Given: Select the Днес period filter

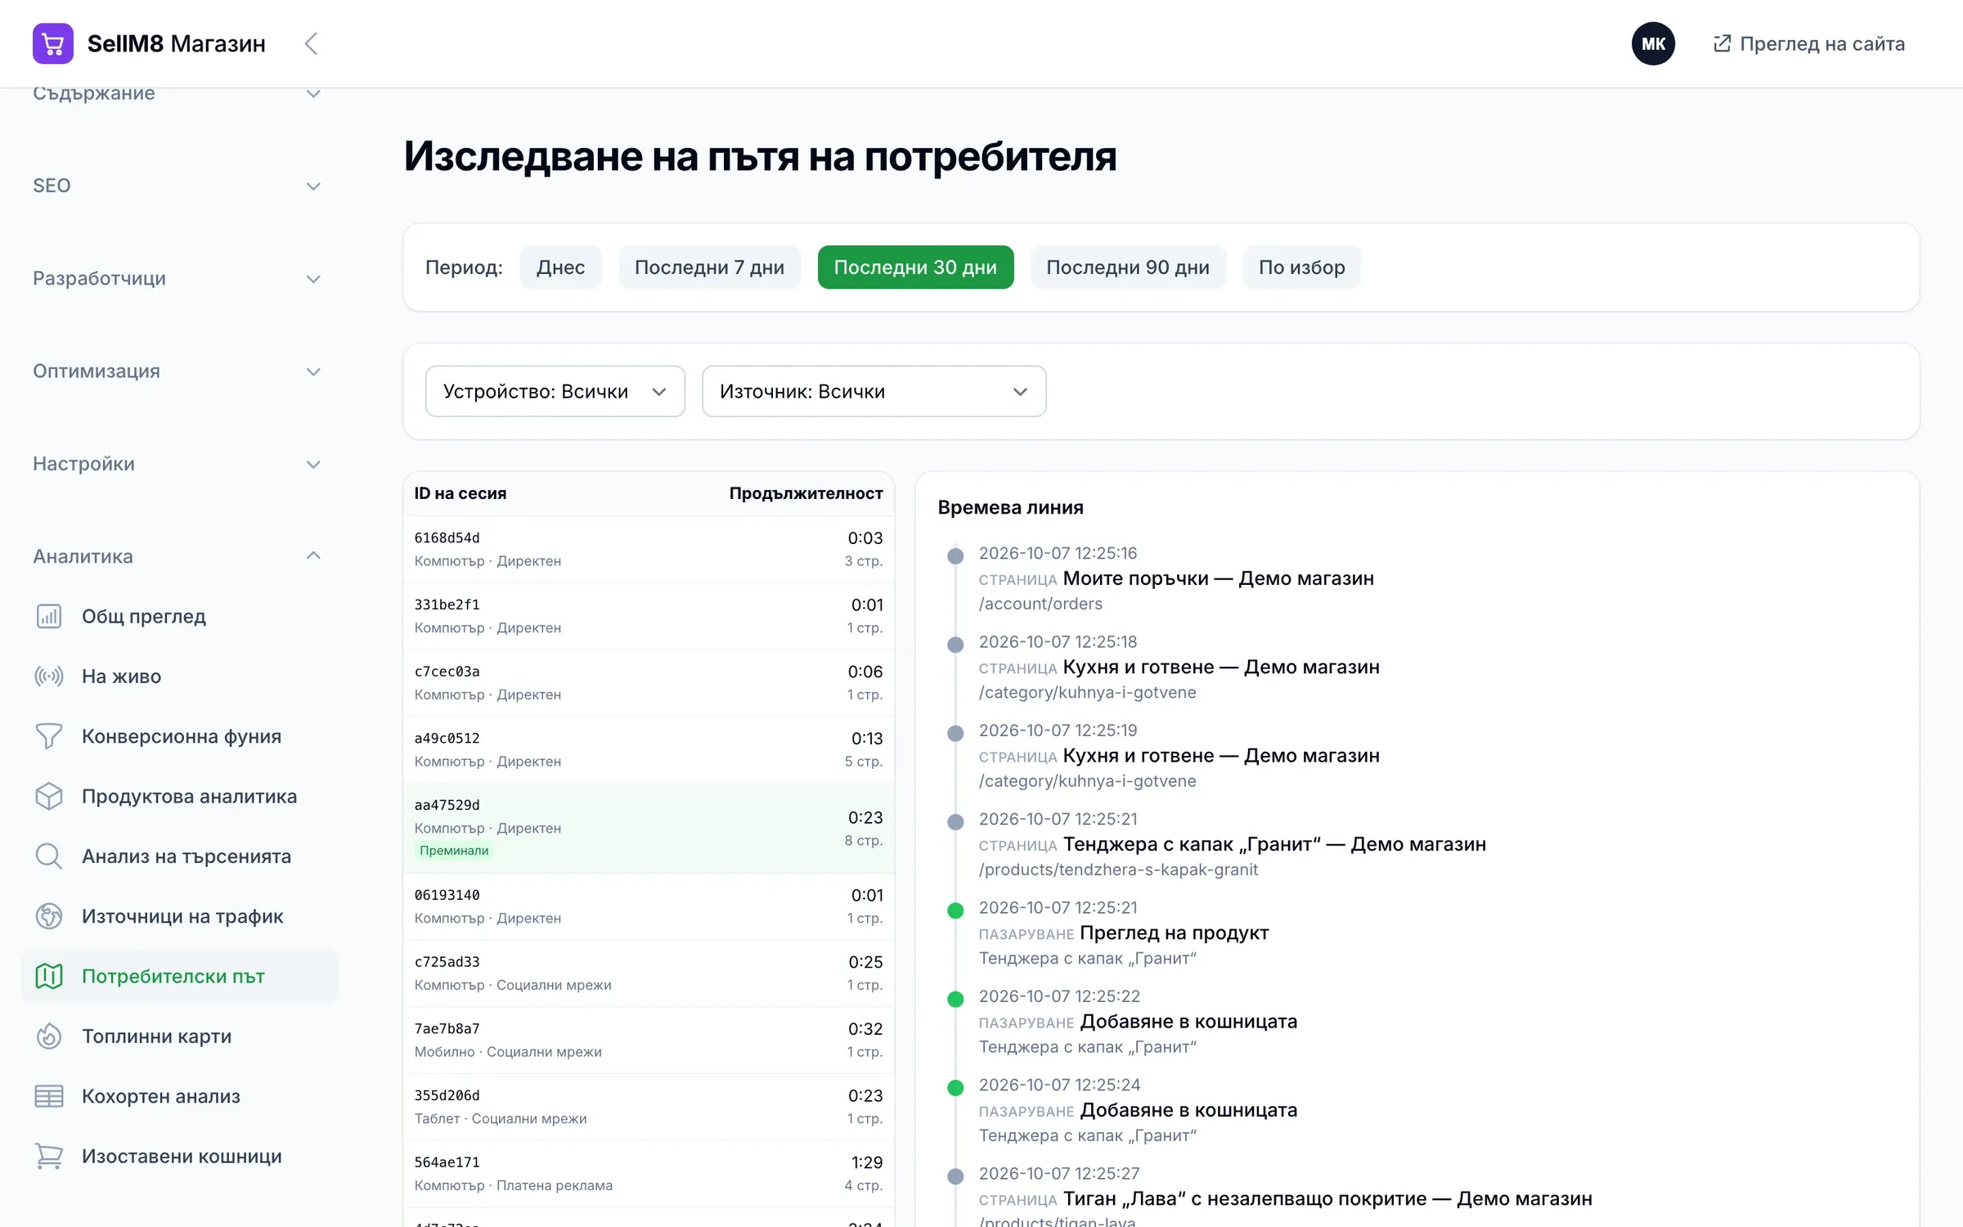Looking at the screenshot, I should coord(560,267).
